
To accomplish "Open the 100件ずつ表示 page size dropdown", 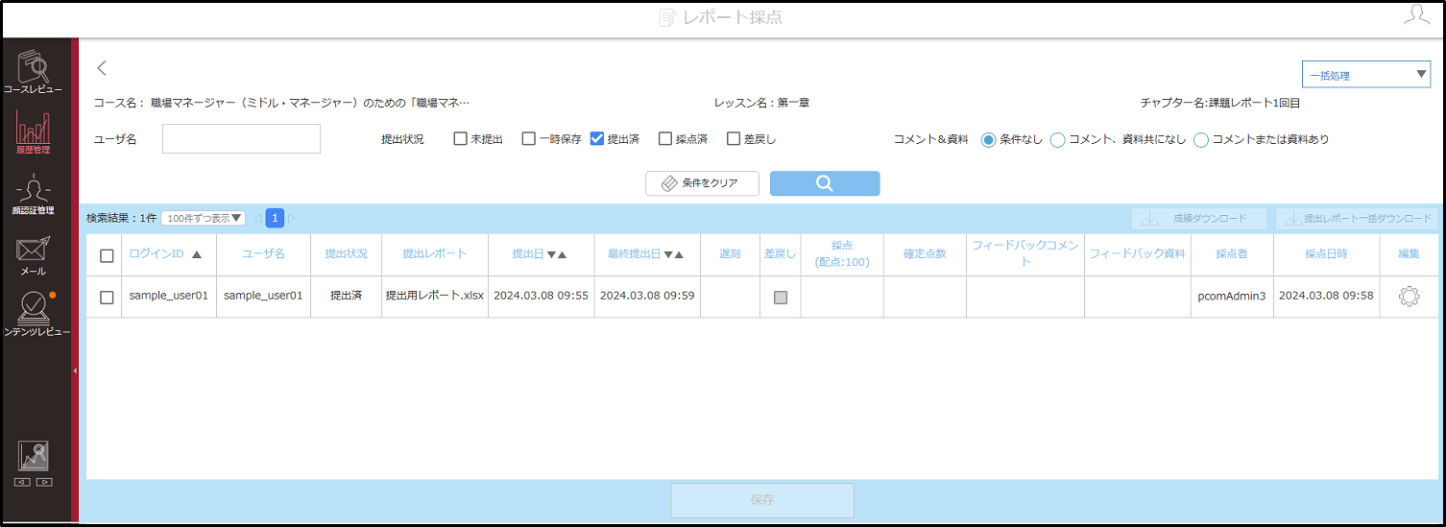I will 203,218.
